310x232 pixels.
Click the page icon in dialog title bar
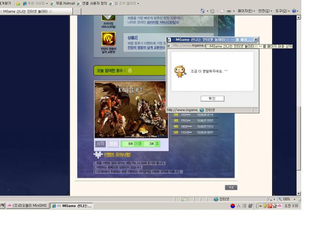click(169, 39)
